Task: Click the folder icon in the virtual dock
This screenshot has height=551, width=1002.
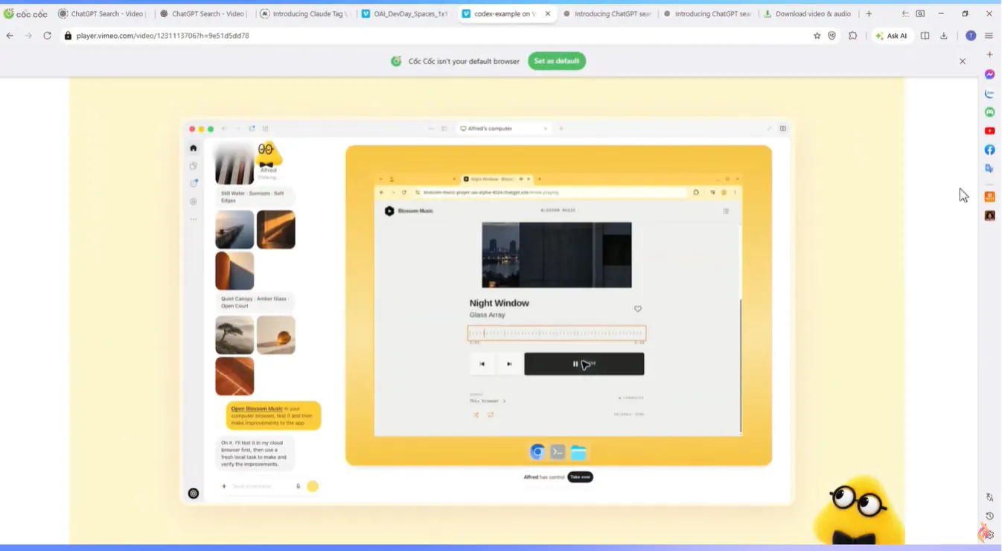Action: (578, 452)
